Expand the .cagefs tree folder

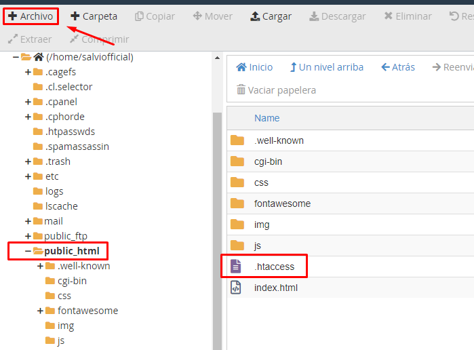pos(28,72)
